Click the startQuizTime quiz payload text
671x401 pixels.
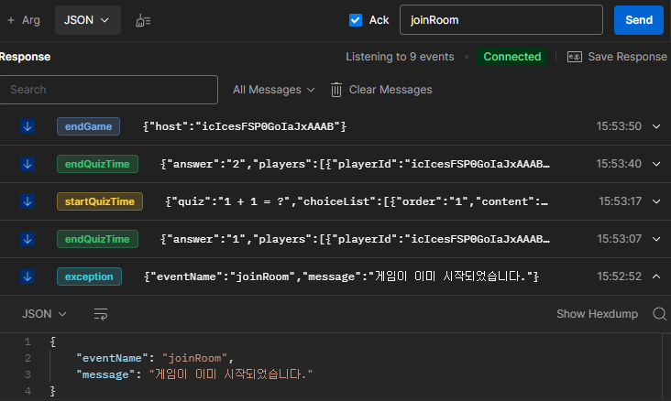tap(357, 201)
